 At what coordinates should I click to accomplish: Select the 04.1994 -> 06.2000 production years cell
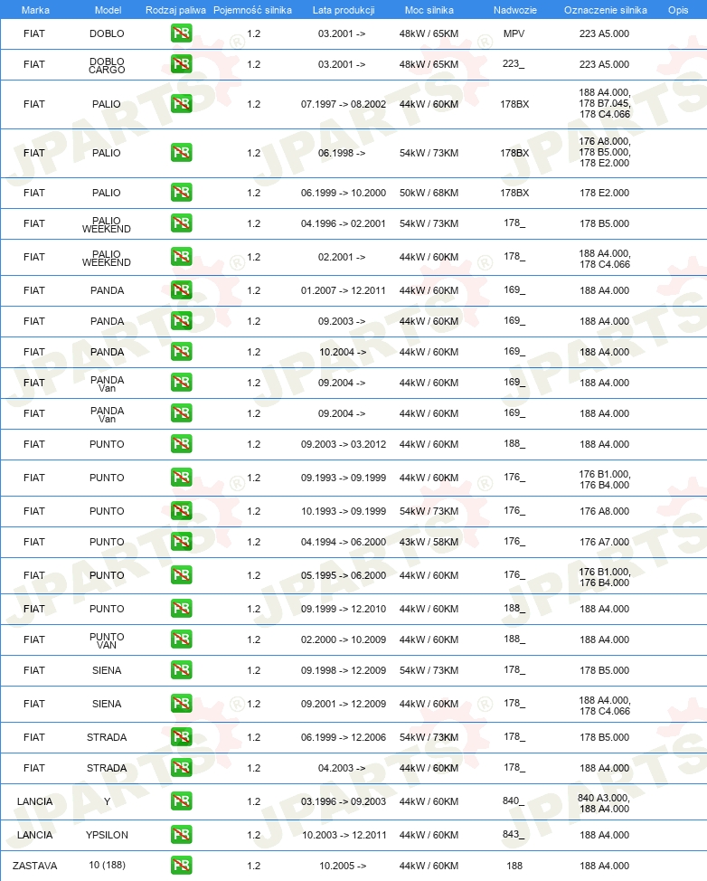tap(344, 542)
